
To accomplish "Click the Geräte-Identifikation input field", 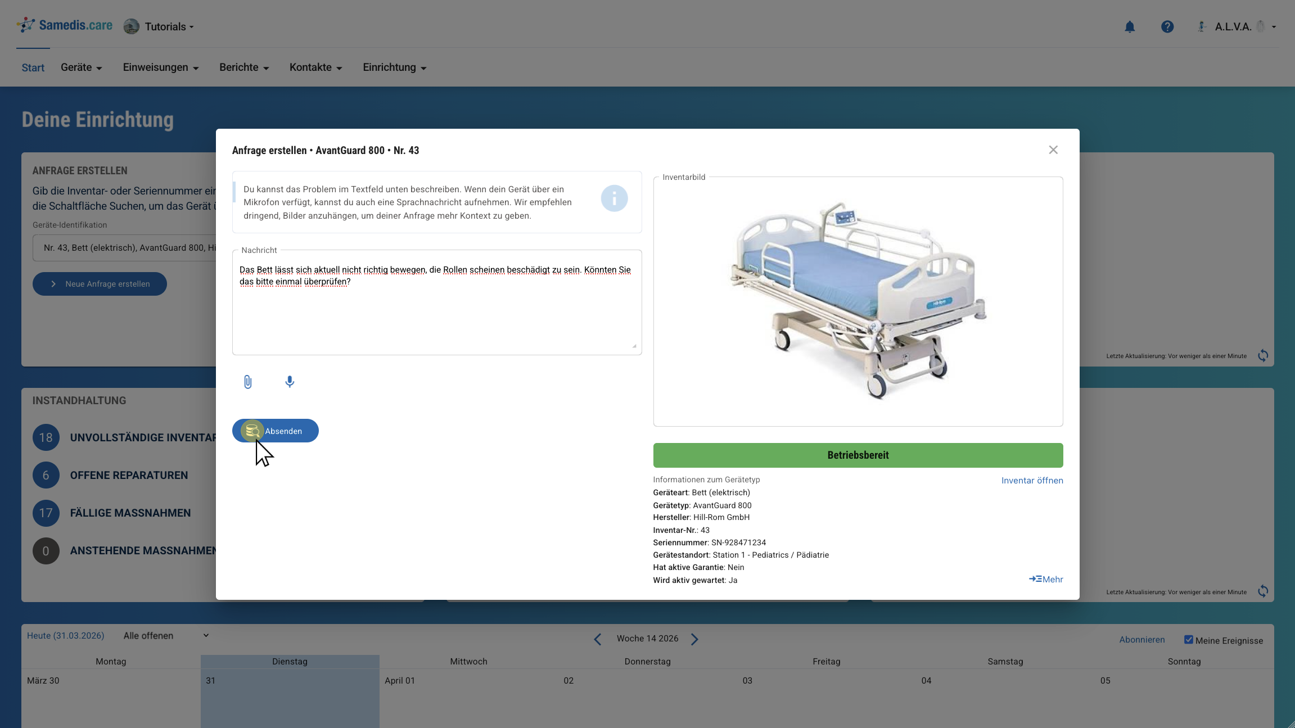I will 124,248.
